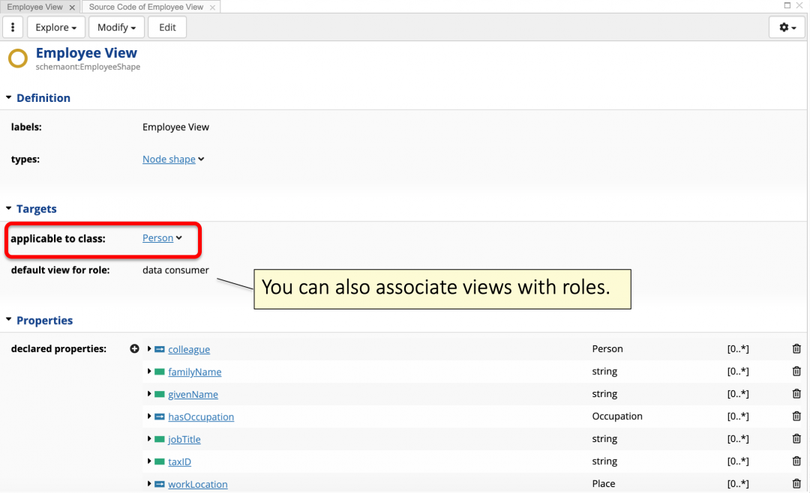Close the Employee View tab

point(72,7)
